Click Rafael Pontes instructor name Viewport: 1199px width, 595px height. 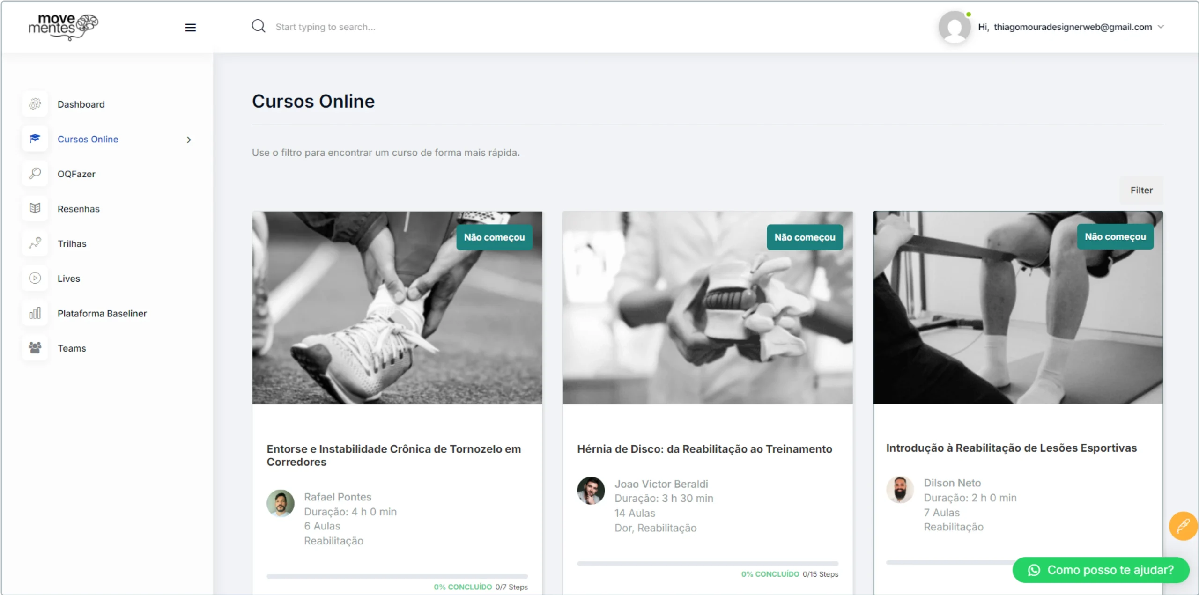pos(338,497)
